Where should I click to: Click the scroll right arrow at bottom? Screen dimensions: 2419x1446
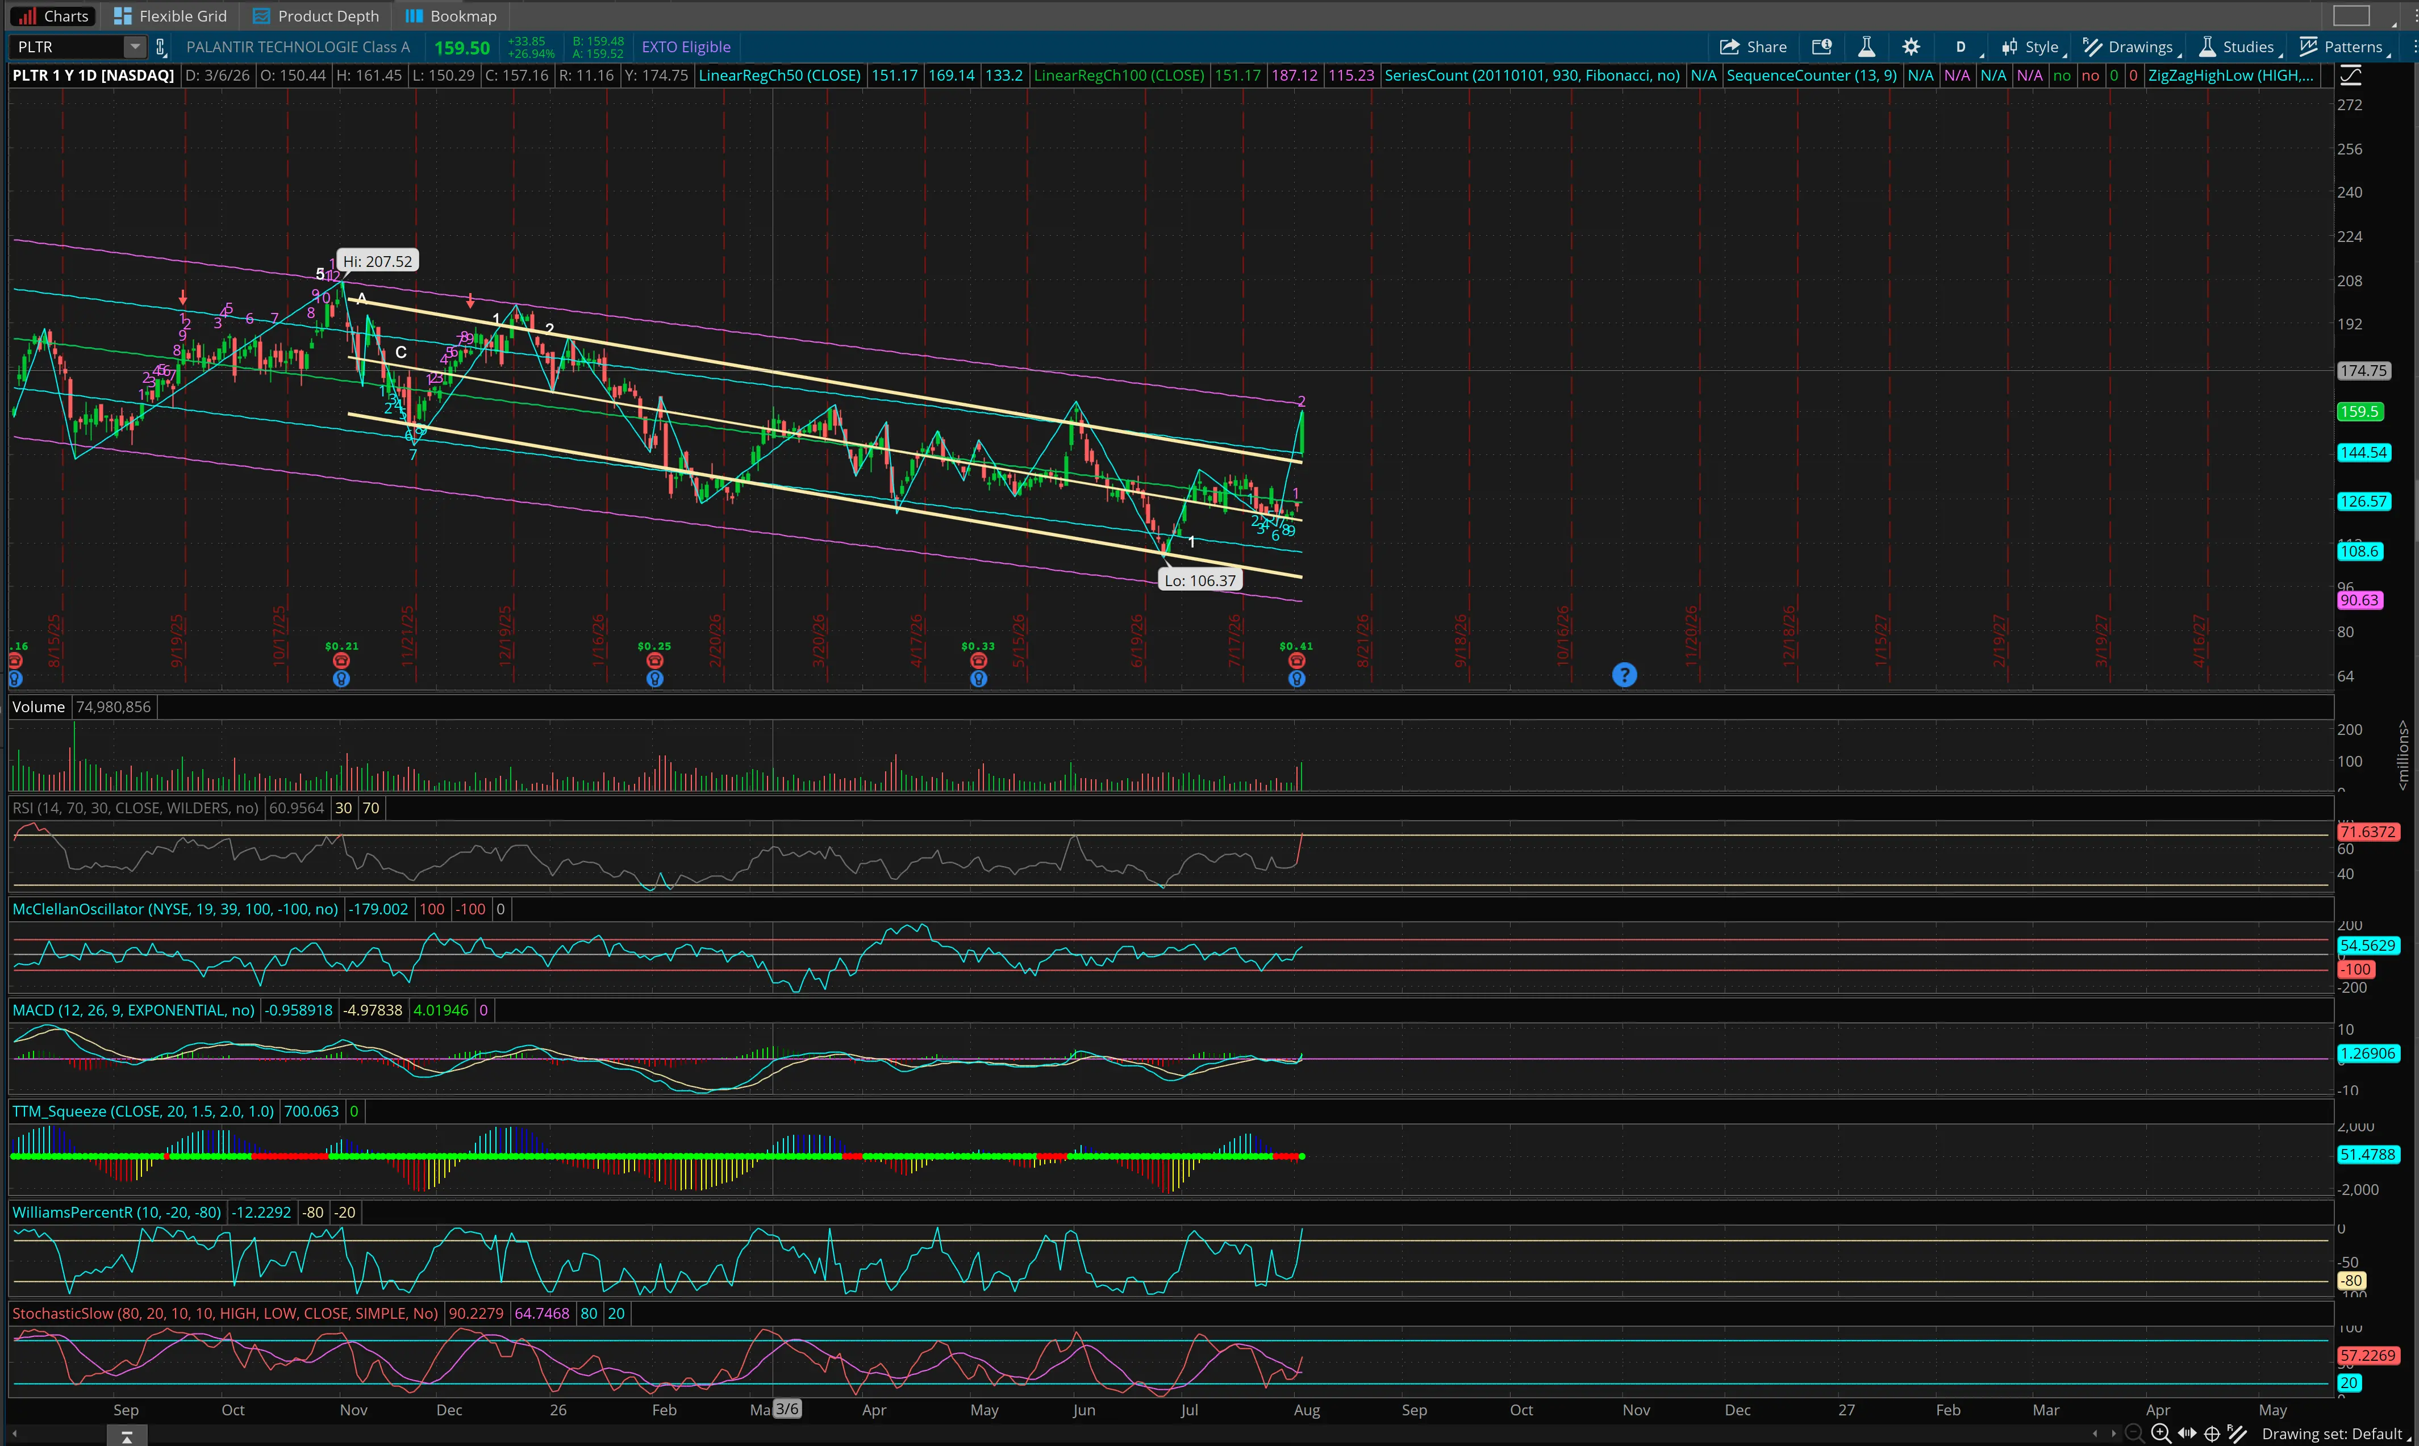pyautogui.click(x=2113, y=1434)
